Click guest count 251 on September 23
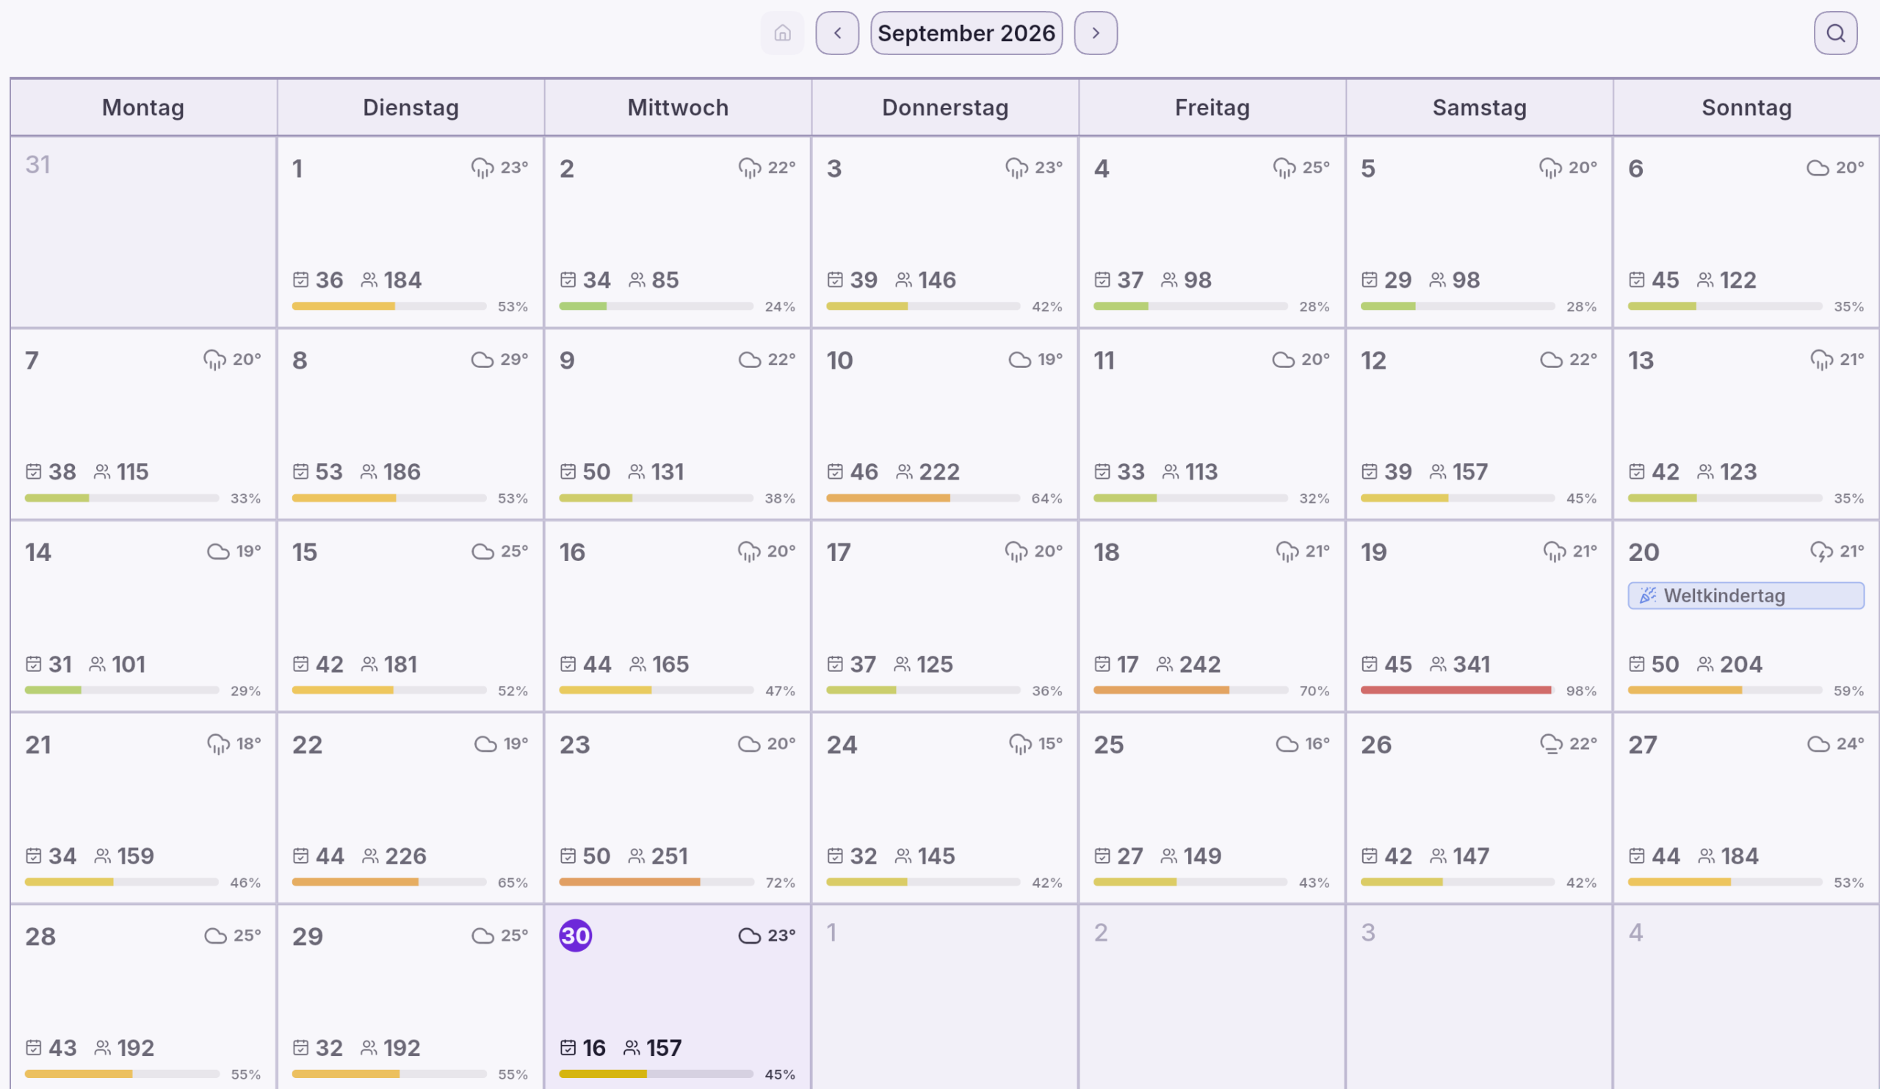The height and width of the screenshot is (1089, 1880). click(x=669, y=855)
